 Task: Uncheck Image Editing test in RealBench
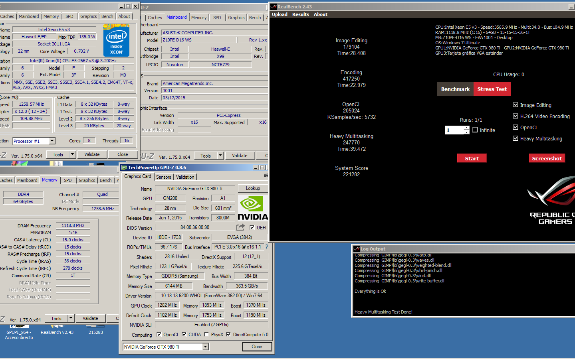(x=516, y=105)
